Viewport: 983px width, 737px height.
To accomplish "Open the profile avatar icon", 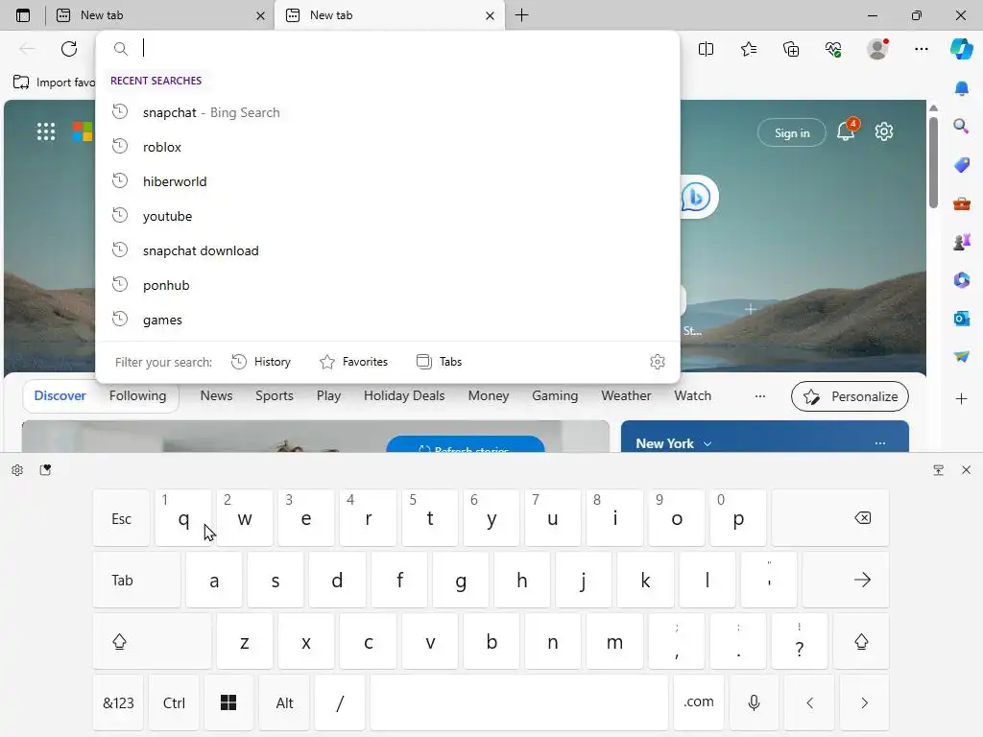I will tap(877, 48).
